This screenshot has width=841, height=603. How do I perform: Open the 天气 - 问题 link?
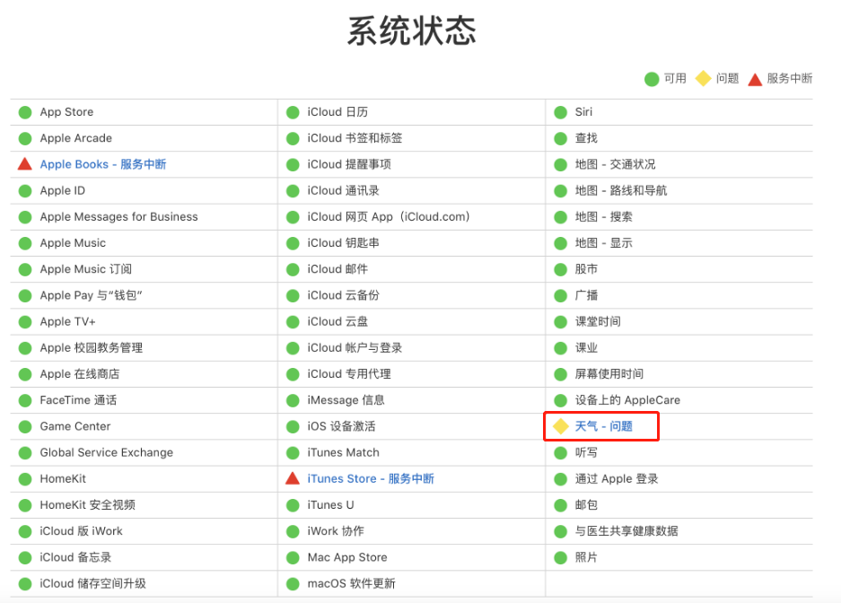[603, 426]
